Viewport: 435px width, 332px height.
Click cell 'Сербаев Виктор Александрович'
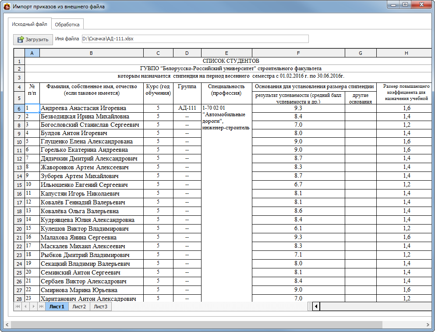pos(92,282)
